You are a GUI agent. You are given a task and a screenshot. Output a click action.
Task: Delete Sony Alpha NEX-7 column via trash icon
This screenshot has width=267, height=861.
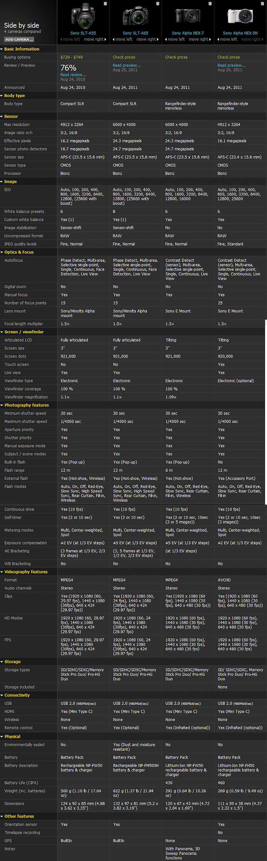(x=210, y=4)
